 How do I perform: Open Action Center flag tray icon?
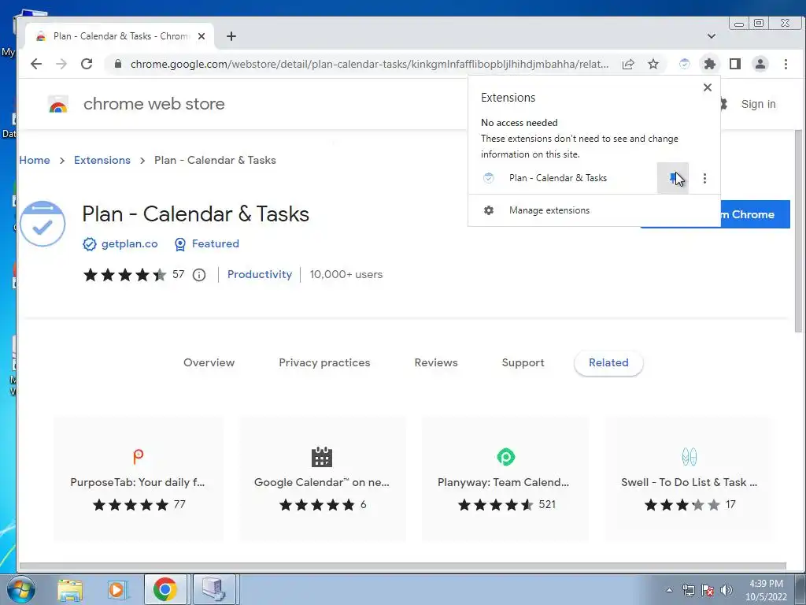tap(708, 590)
